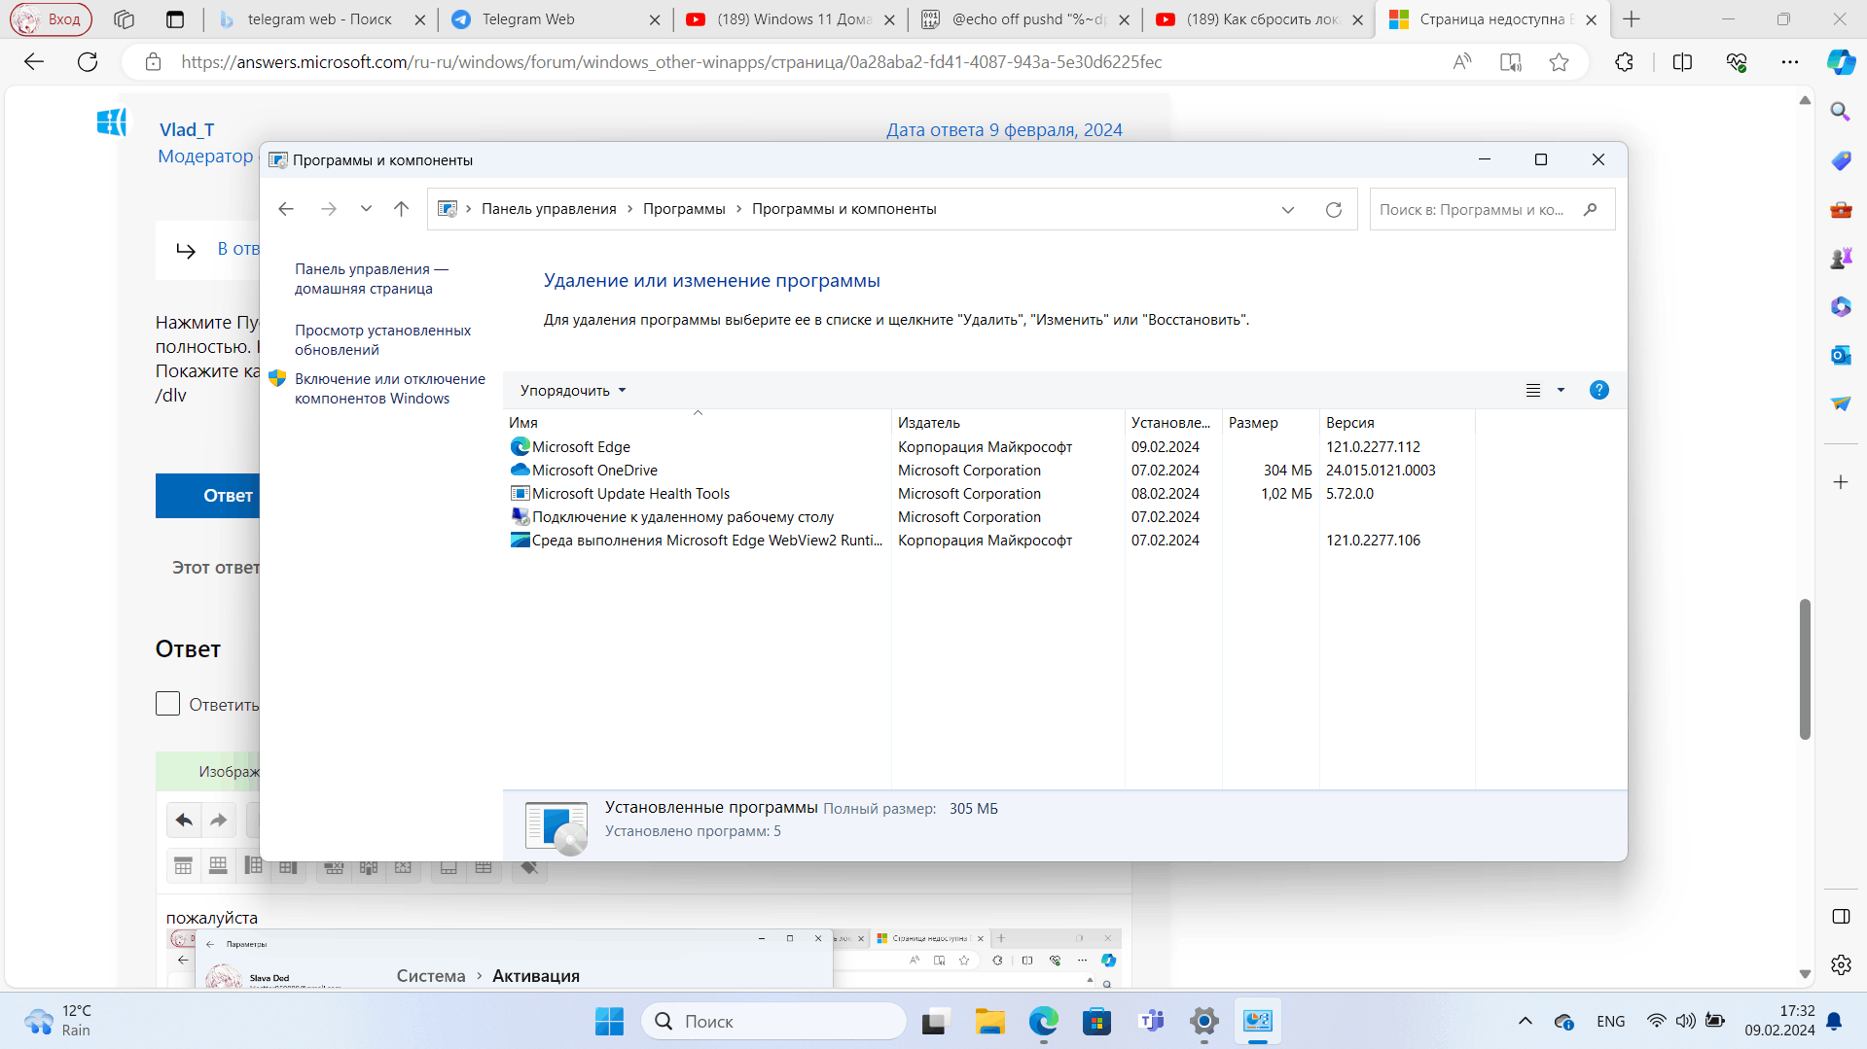This screenshot has height=1049, width=1867.
Task: Open volume control in system tray
Action: click(1685, 1021)
